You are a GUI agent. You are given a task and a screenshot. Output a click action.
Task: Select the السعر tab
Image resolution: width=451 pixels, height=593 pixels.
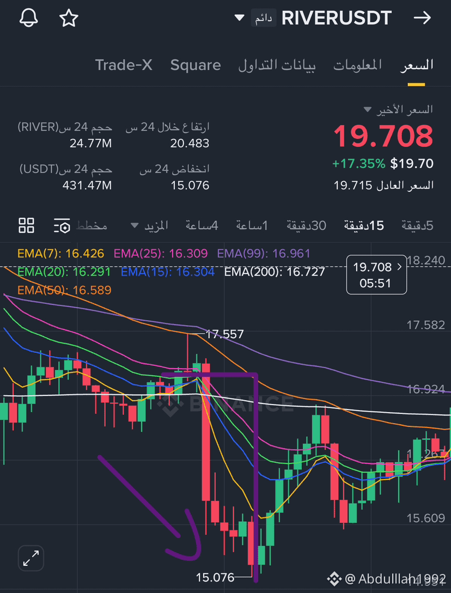[417, 65]
